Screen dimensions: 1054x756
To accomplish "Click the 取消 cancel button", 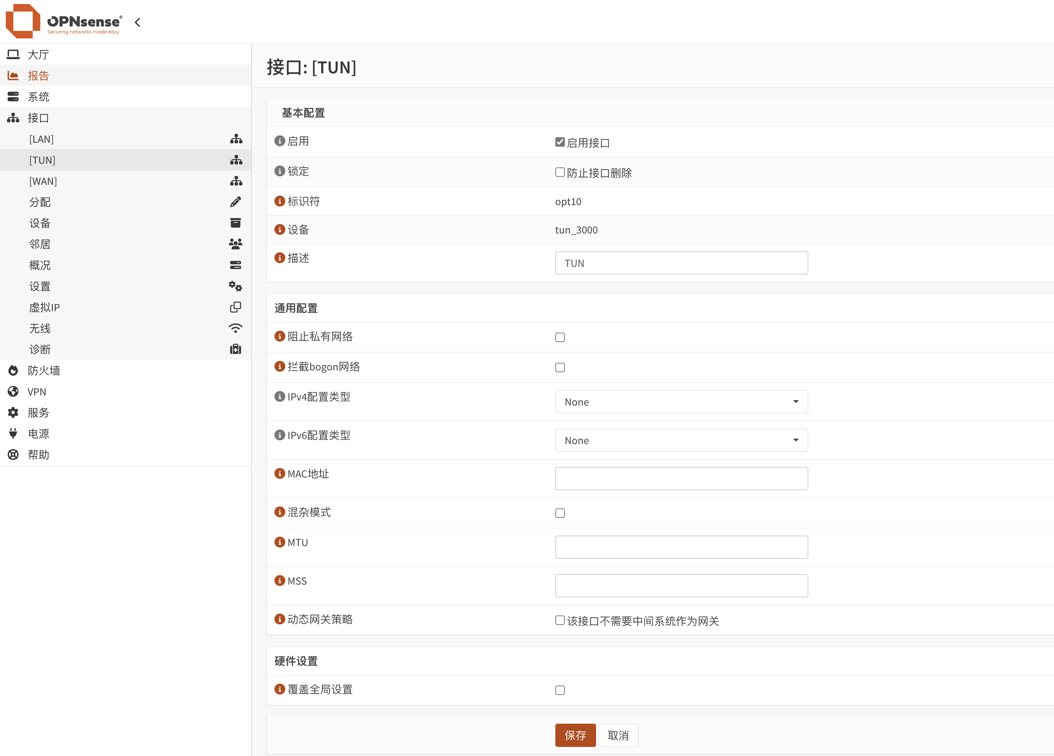I will click(x=617, y=735).
